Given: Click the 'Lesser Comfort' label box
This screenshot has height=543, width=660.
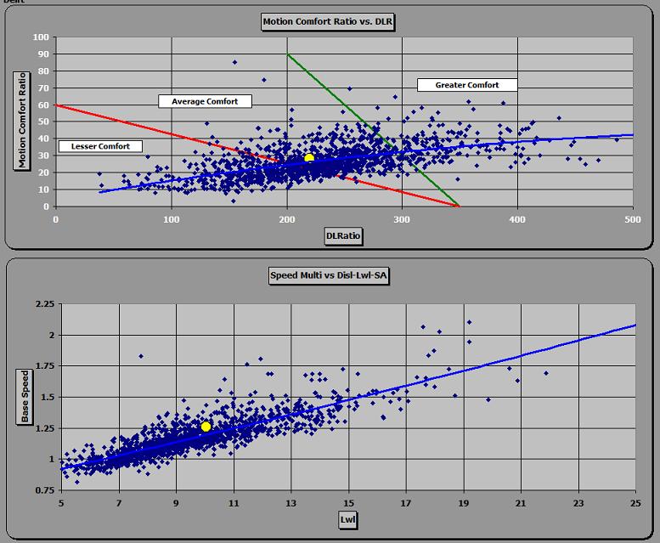Looking at the screenshot, I should point(100,146).
